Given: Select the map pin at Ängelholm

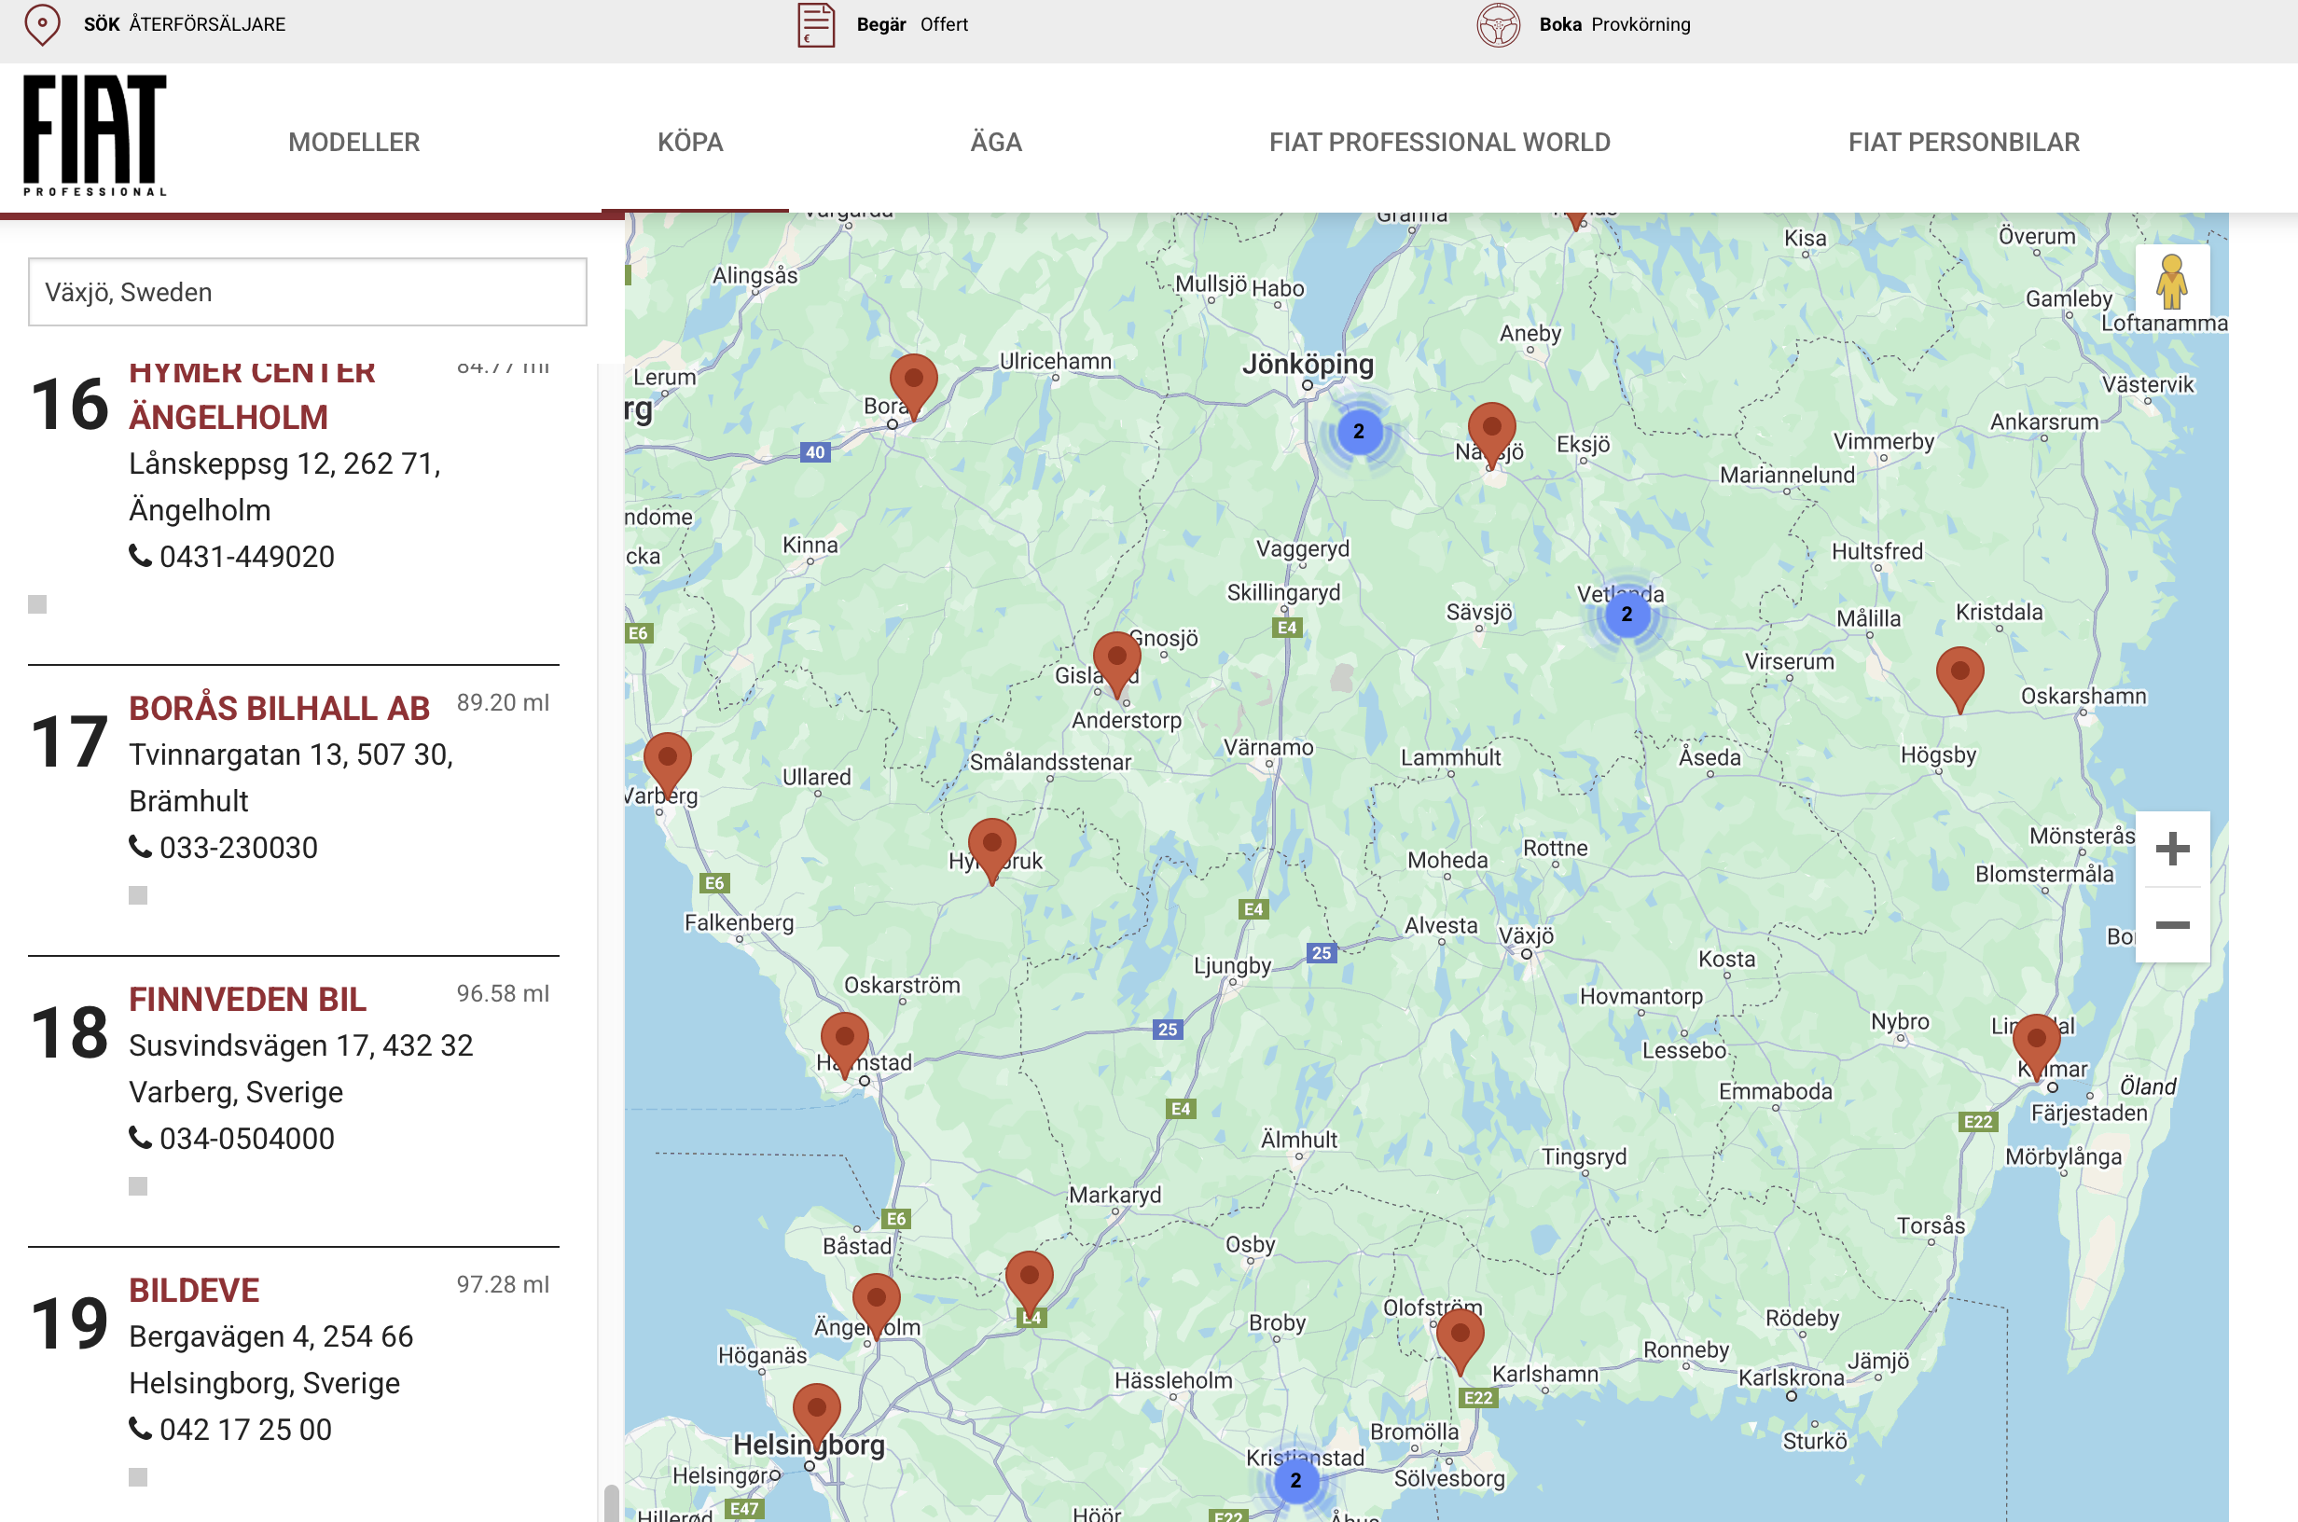Looking at the screenshot, I should (x=877, y=1306).
